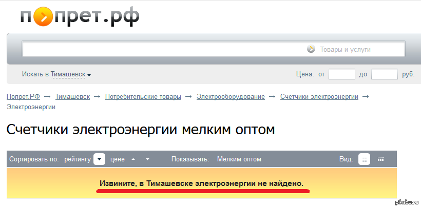Click the Электроэнергии breadcrumb text
The height and width of the screenshot is (208, 421).
click(x=31, y=107)
